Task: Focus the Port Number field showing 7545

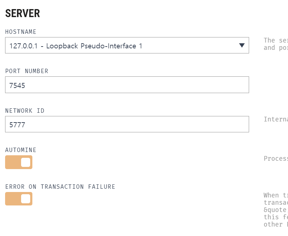Action: pyautogui.click(x=127, y=85)
